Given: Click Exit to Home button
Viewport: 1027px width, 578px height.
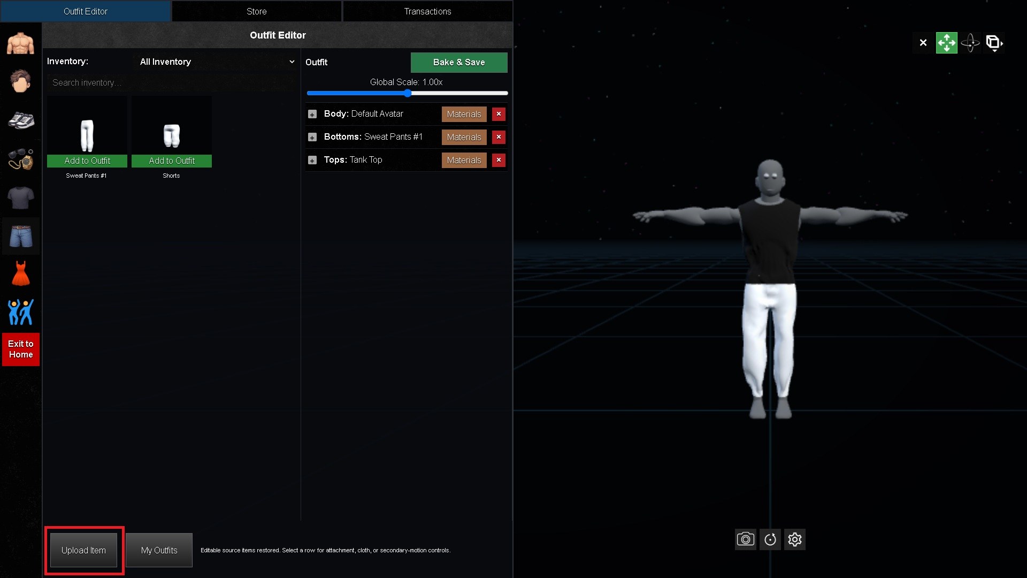Looking at the screenshot, I should [x=21, y=349].
